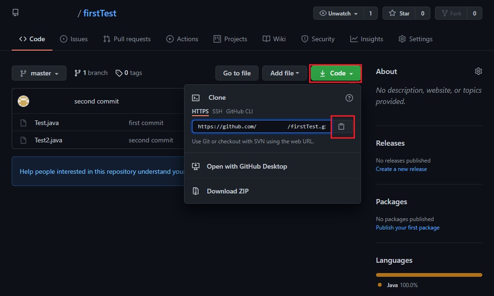Open the Pull requests tab
Viewport: 494px width, 296px height.
[x=126, y=39]
